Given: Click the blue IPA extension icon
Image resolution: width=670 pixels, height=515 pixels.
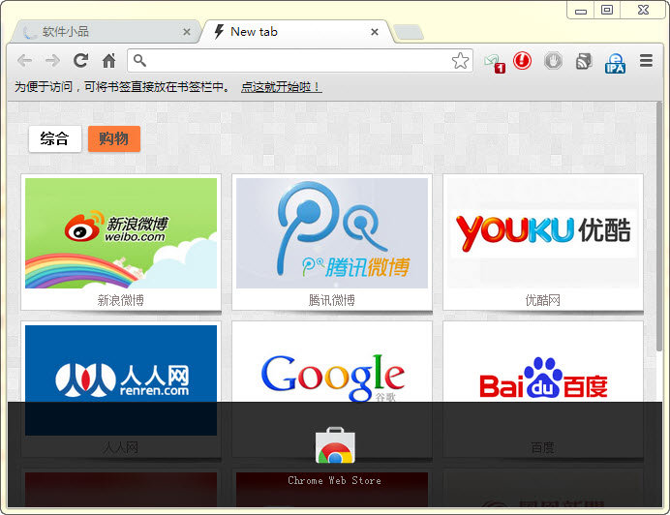Looking at the screenshot, I should coord(616,63).
